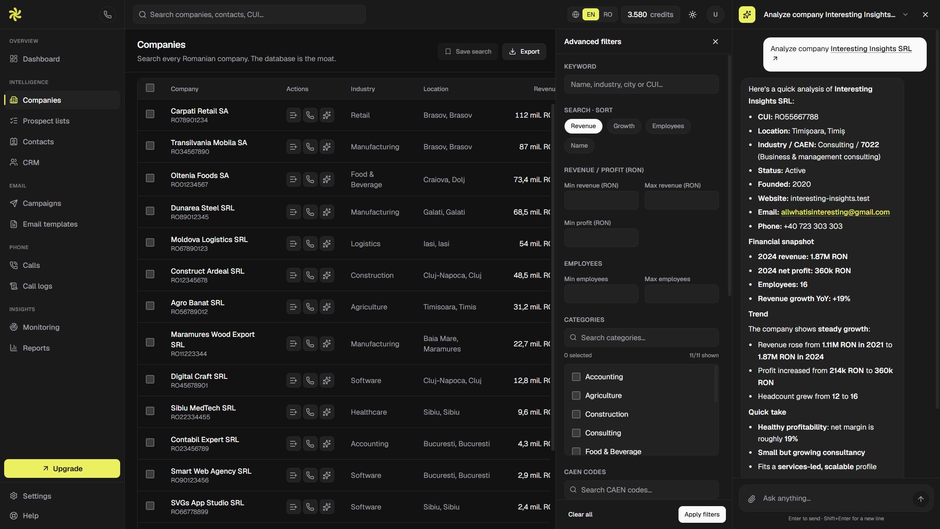Open Dashboard in the sidebar

click(x=62, y=59)
